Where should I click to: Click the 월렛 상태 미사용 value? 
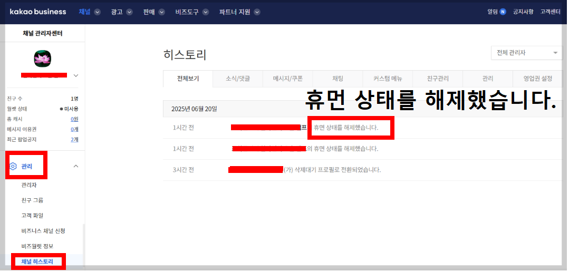coord(69,109)
